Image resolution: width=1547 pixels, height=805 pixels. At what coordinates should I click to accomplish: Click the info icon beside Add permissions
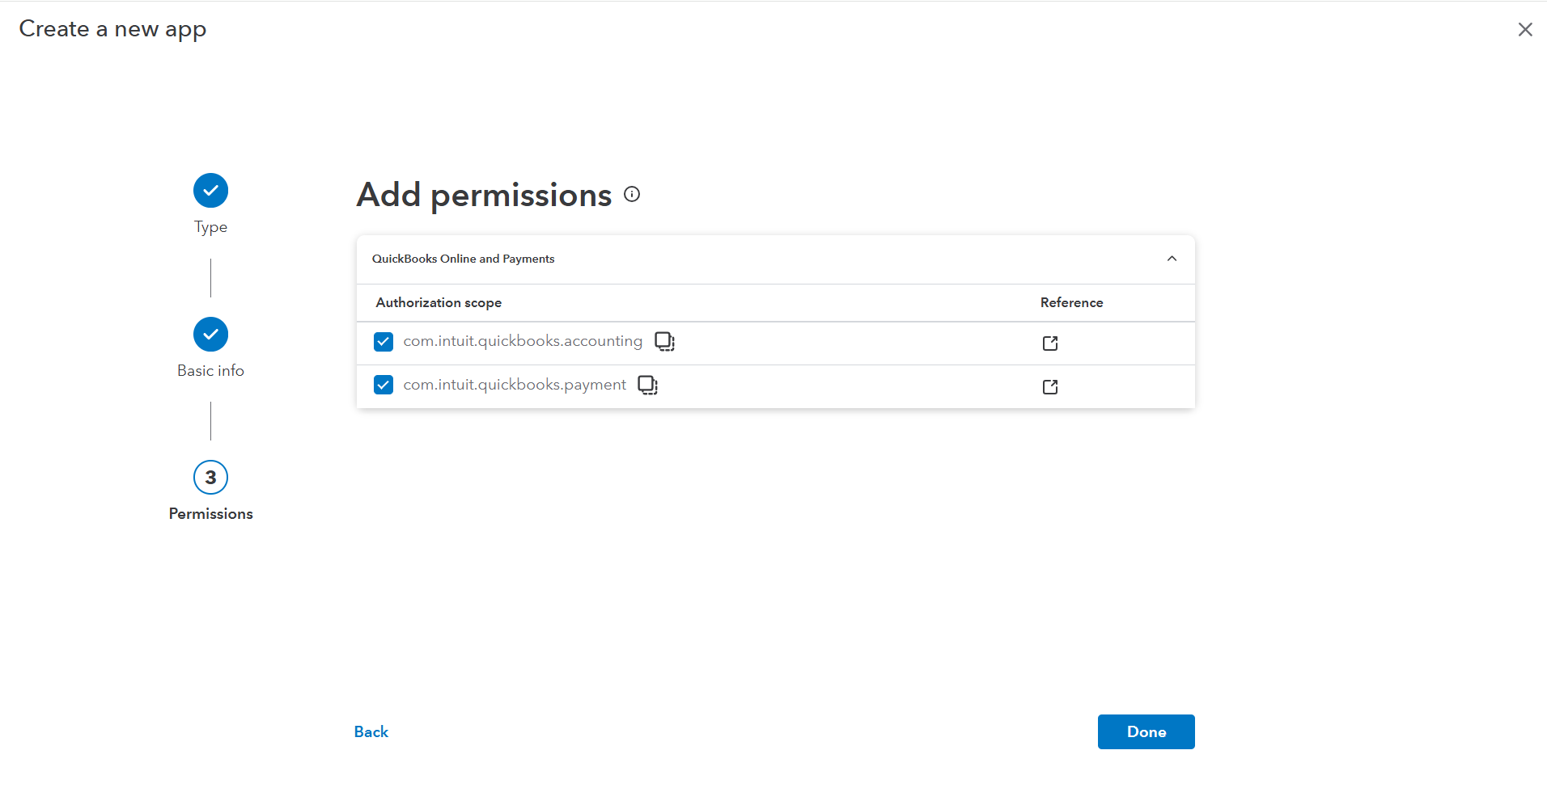tap(632, 194)
